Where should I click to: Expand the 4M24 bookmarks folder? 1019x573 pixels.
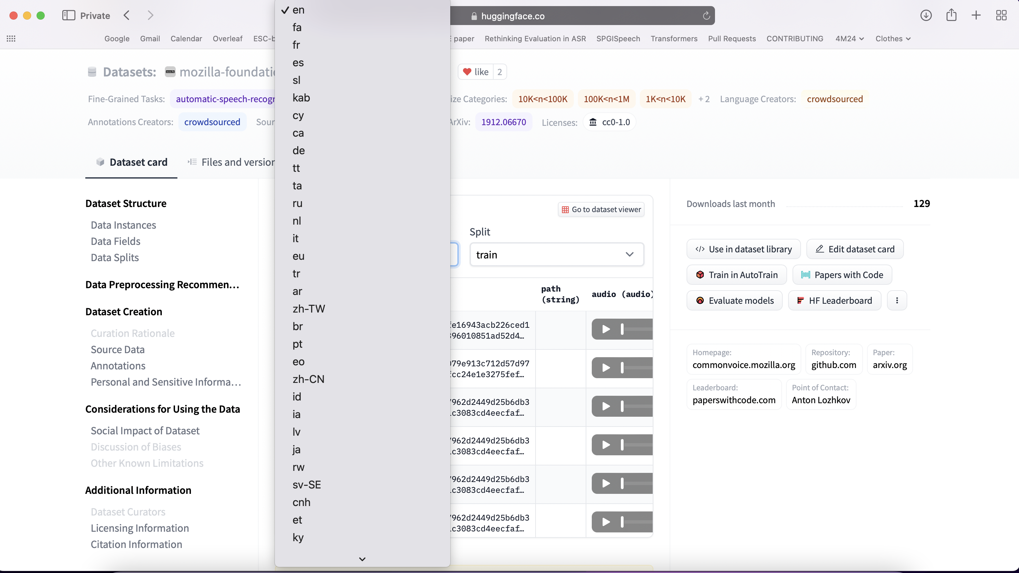[x=849, y=38]
